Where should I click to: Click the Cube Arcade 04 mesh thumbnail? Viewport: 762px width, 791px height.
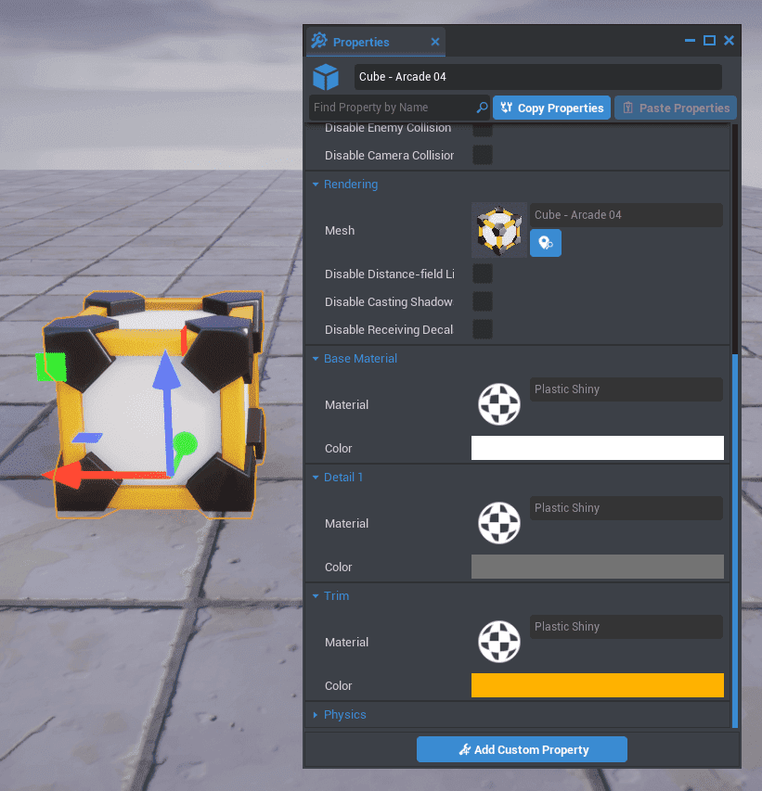pos(498,230)
